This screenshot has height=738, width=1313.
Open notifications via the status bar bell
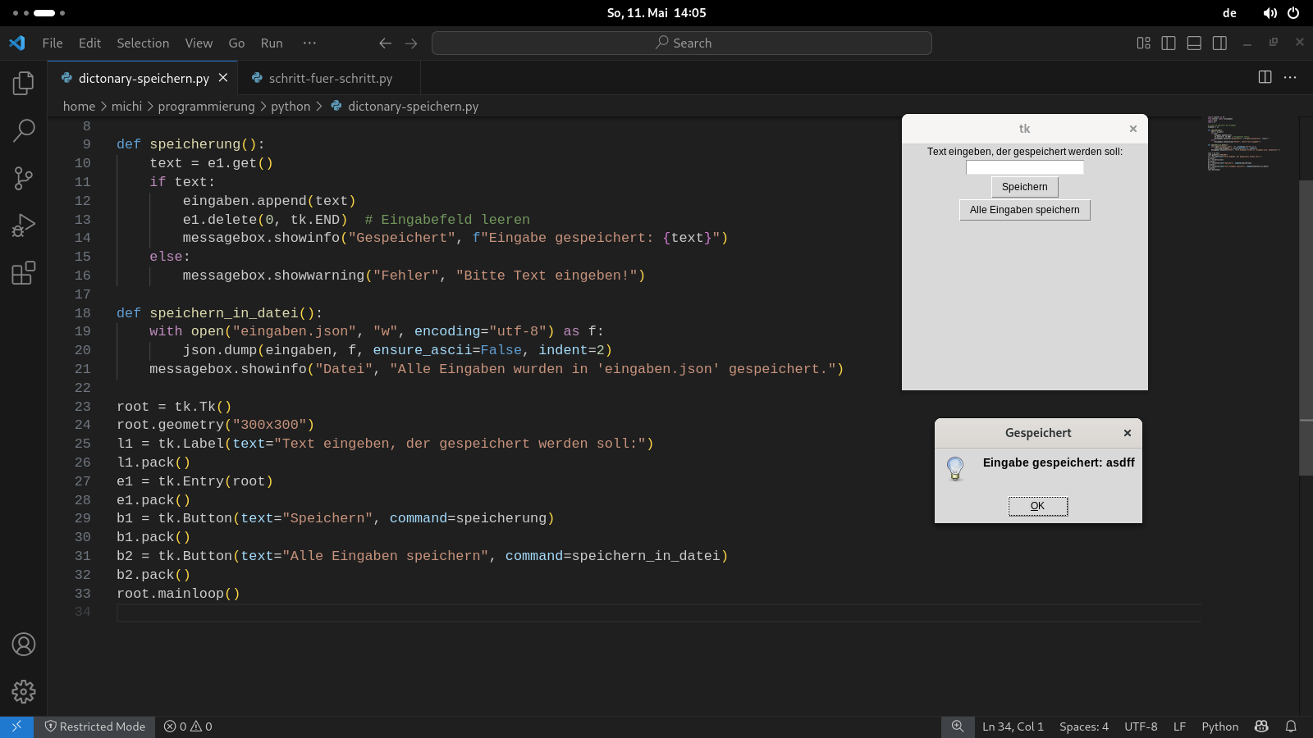(1291, 727)
